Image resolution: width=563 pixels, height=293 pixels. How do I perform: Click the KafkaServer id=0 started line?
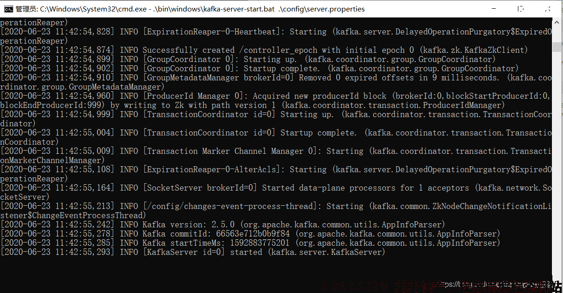point(193,252)
